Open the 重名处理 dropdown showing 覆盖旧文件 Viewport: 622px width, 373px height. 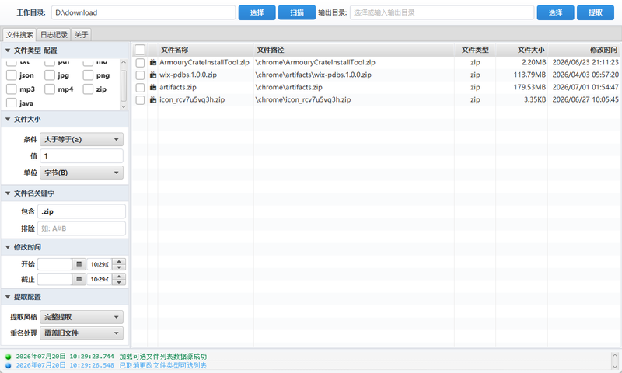(x=82, y=333)
